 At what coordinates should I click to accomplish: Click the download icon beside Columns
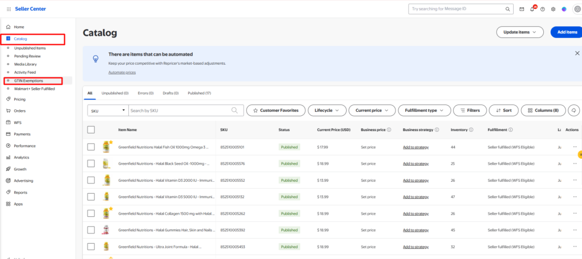point(574,110)
